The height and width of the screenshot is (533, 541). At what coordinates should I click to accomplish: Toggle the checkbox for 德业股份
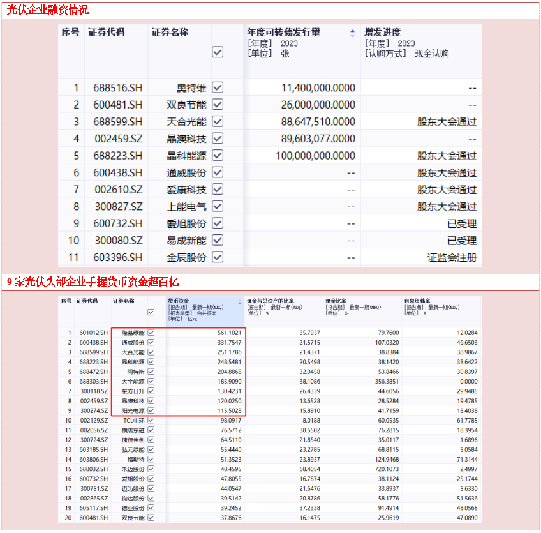[x=151, y=508]
